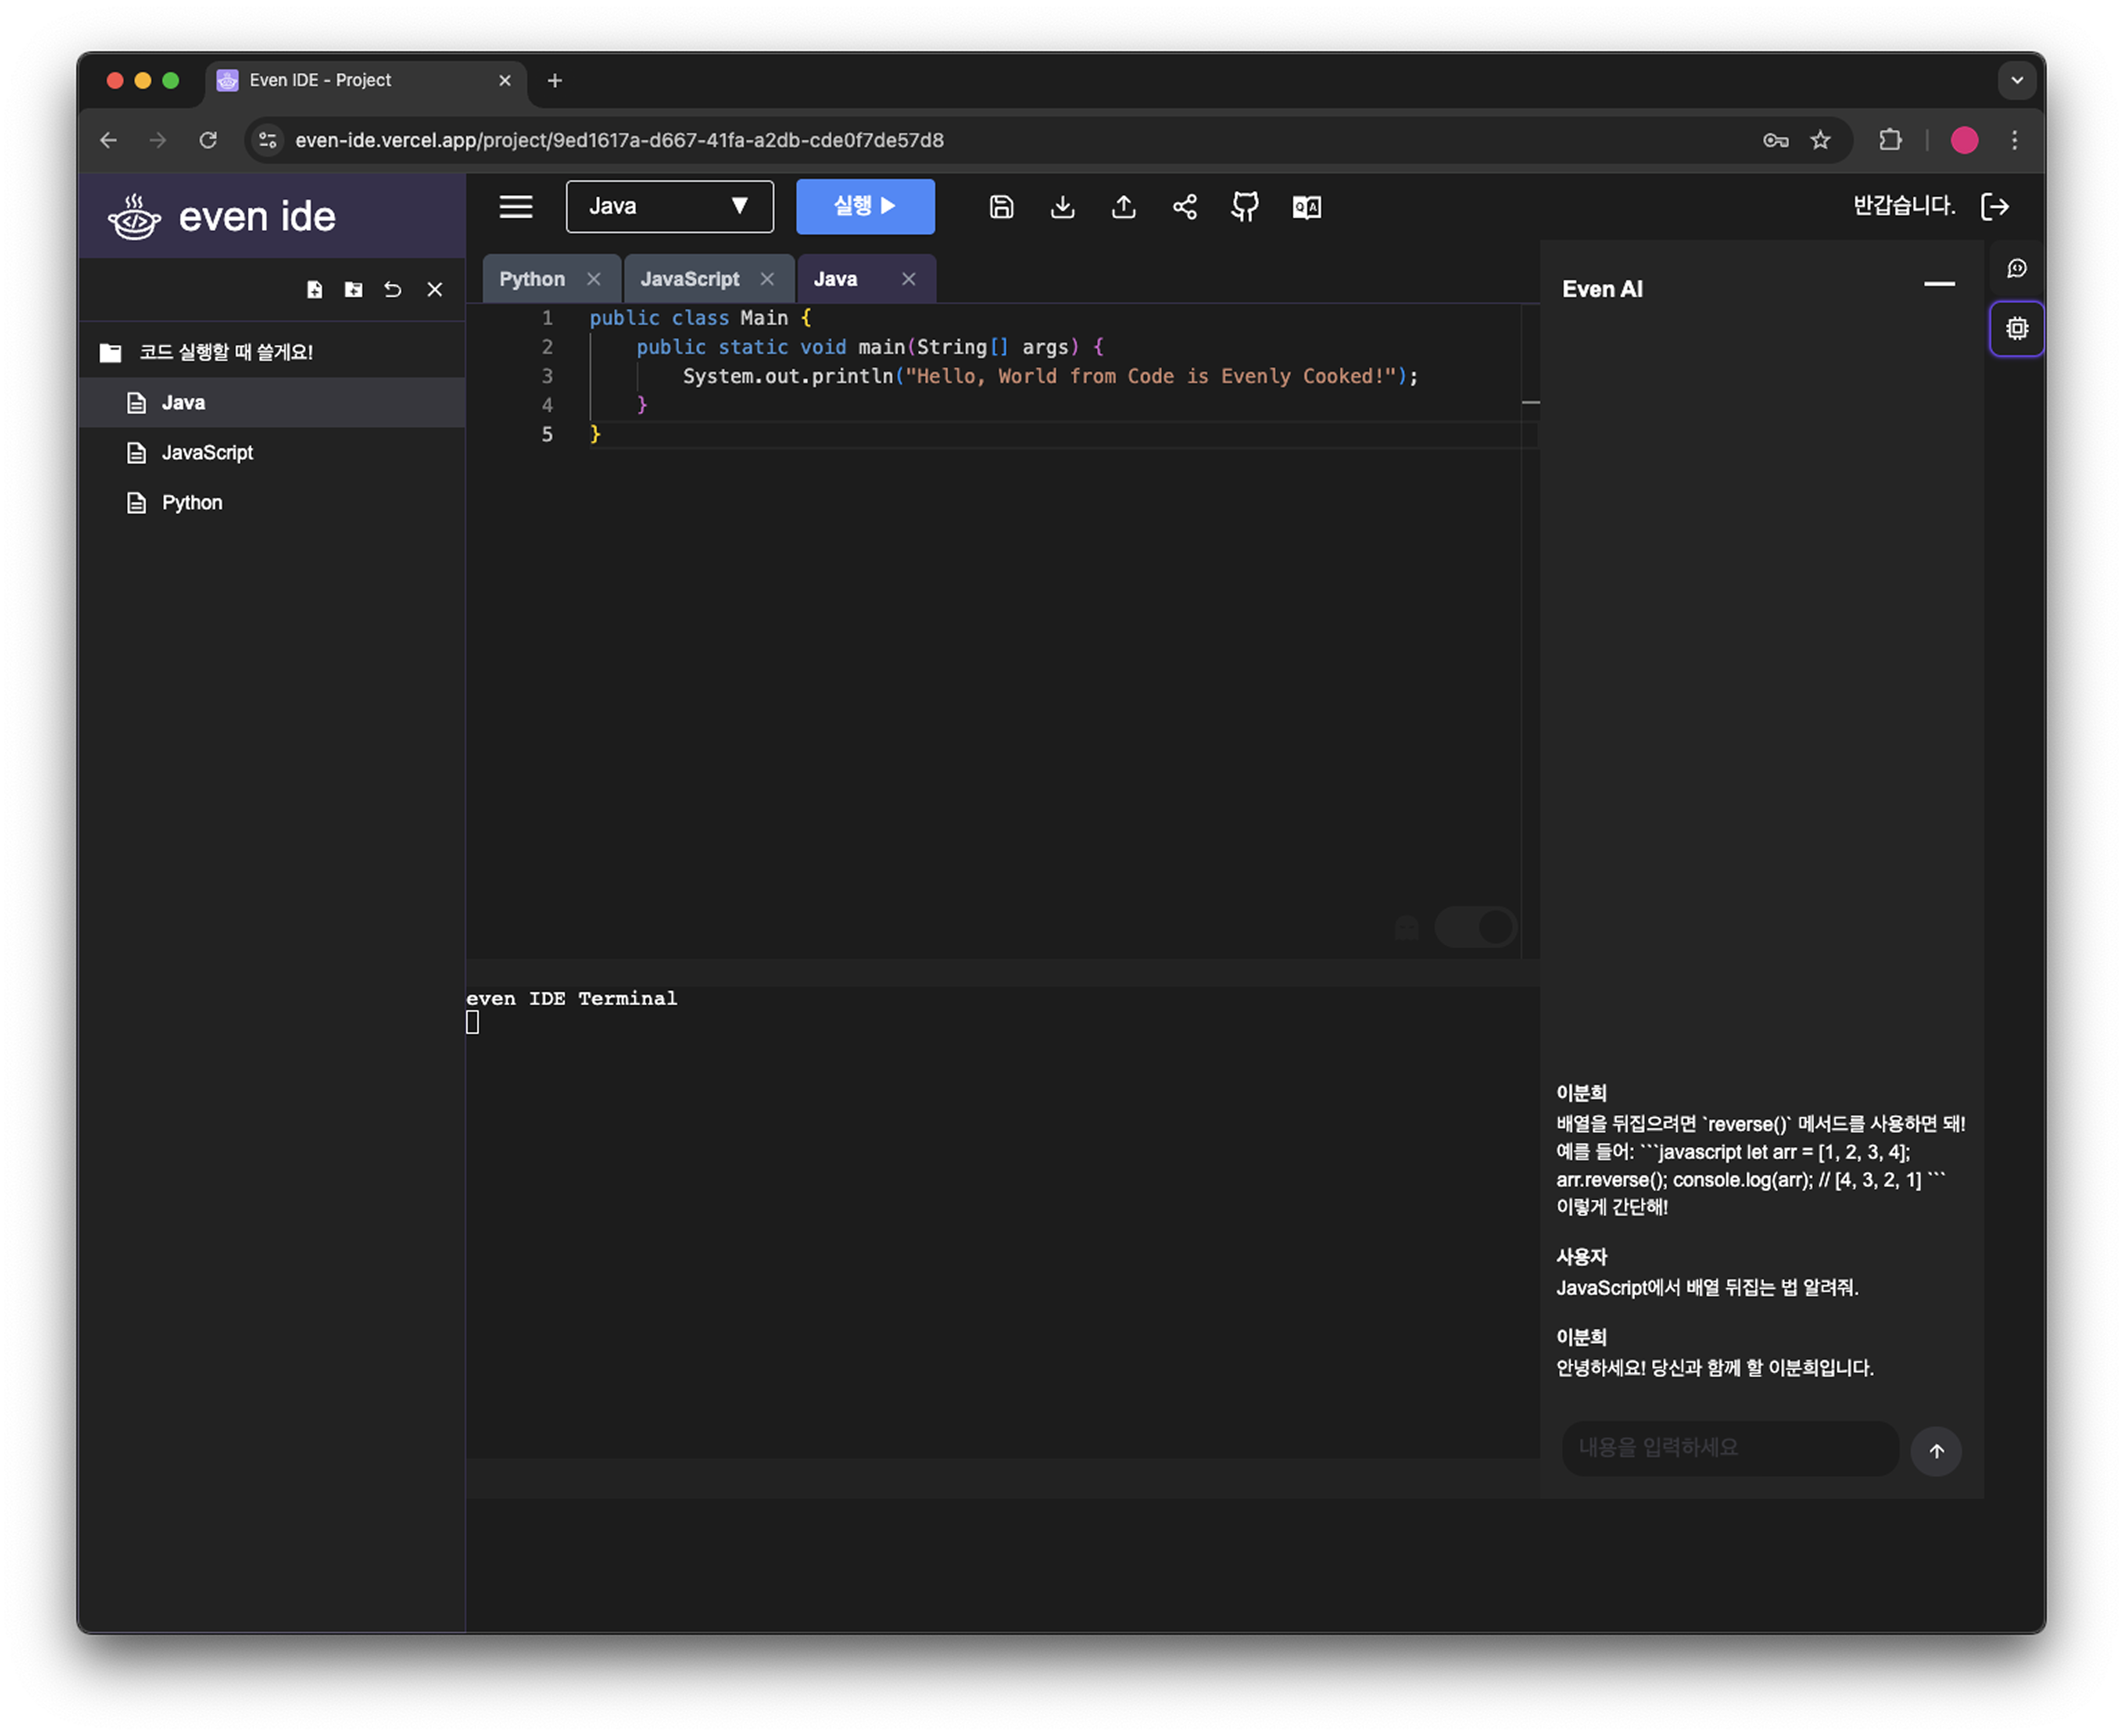This screenshot has height=1736, width=2123.
Task: View site information icon in address bar
Action: 267,140
